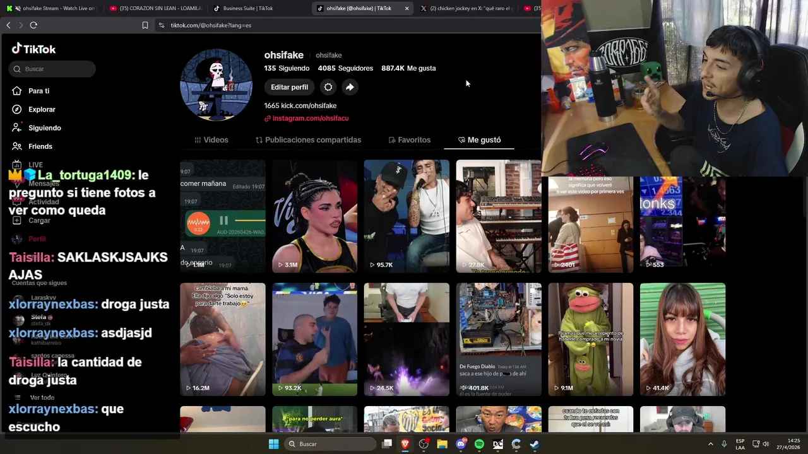Switch to Business Suite TikTok browser tab

click(x=259, y=8)
